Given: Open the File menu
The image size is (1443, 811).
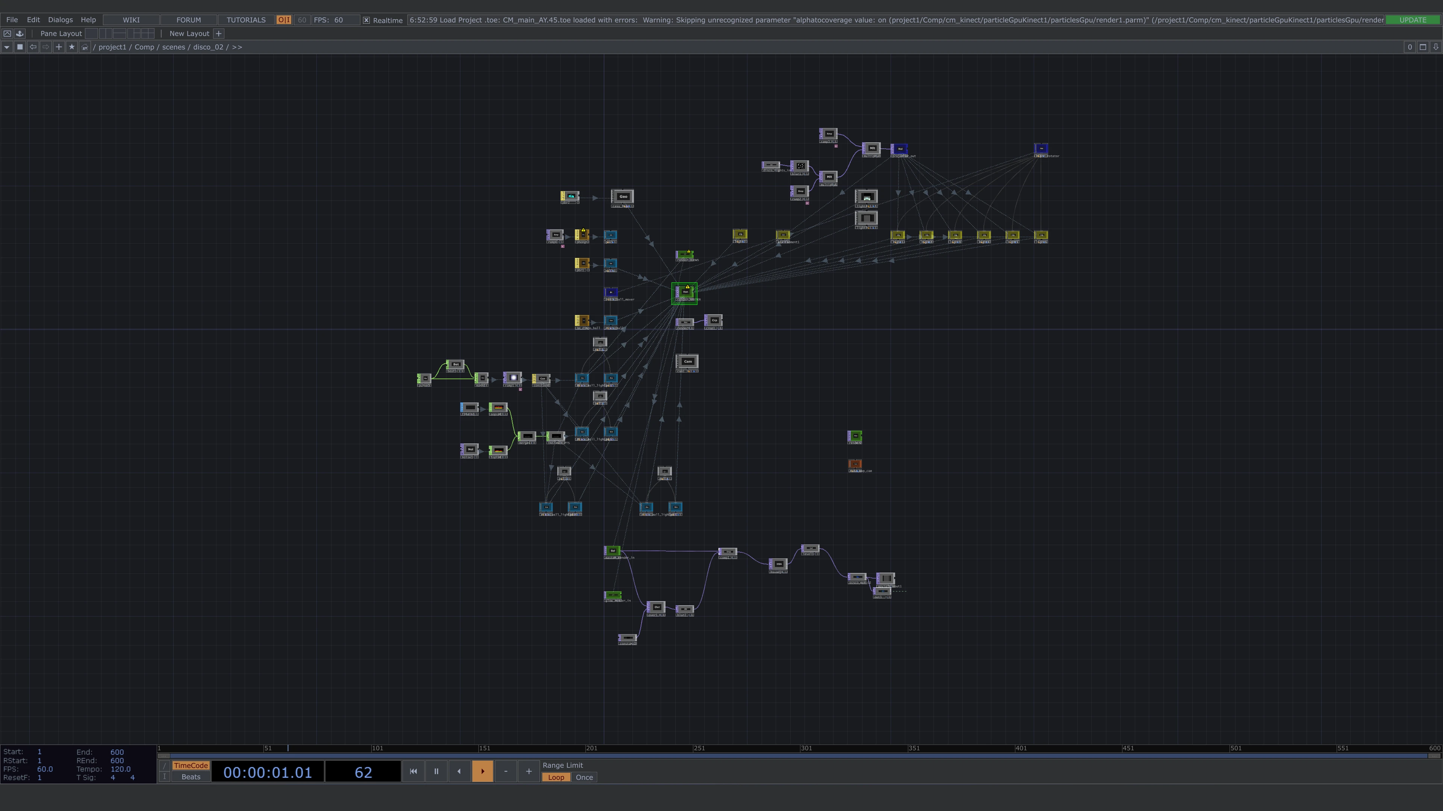Looking at the screenshot, I should (12, 20).
